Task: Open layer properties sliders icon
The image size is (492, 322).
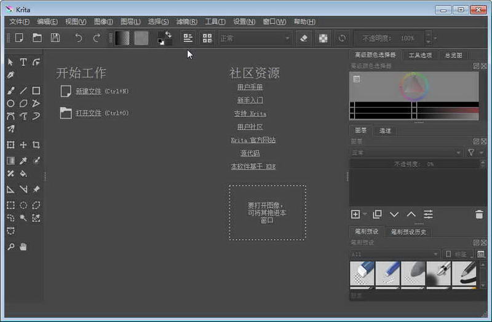Action: (x=428, y=214)
